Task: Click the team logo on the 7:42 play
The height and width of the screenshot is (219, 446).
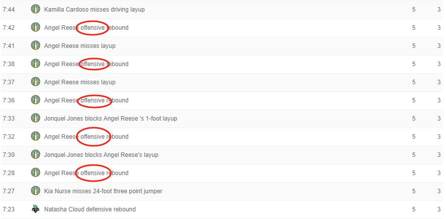Action: tap(35, 27)
